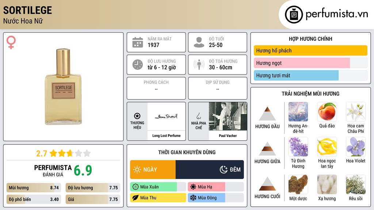Click the Hương tươi mát accord bar
The image size is (374, 210).
click(310, 75)
